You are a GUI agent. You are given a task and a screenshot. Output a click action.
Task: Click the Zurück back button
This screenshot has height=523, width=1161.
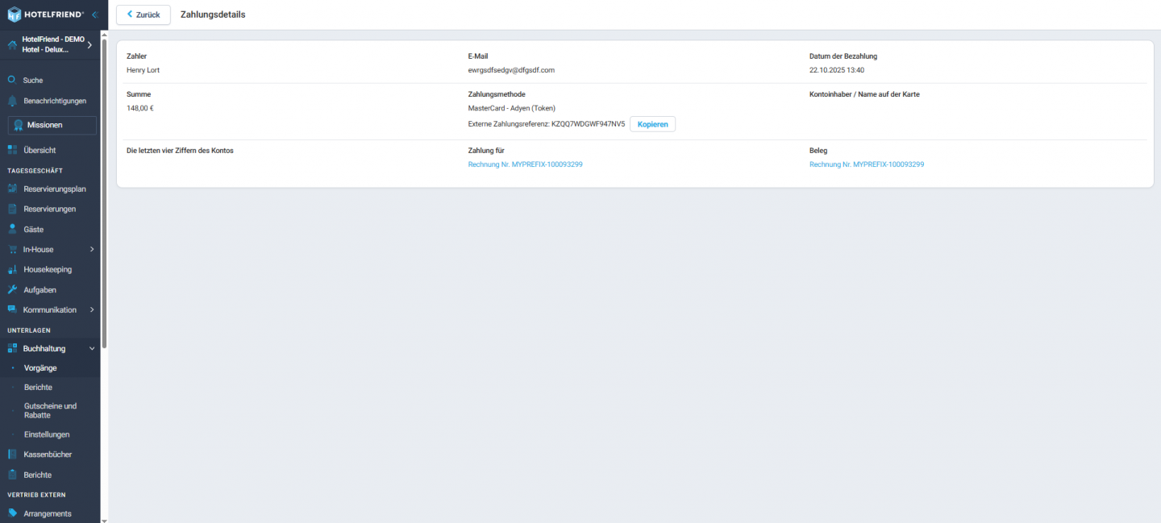(144, 15)
